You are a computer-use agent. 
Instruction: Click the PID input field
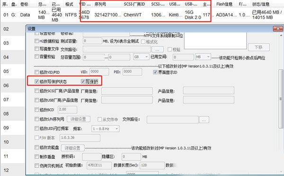[x=132, y=72]
